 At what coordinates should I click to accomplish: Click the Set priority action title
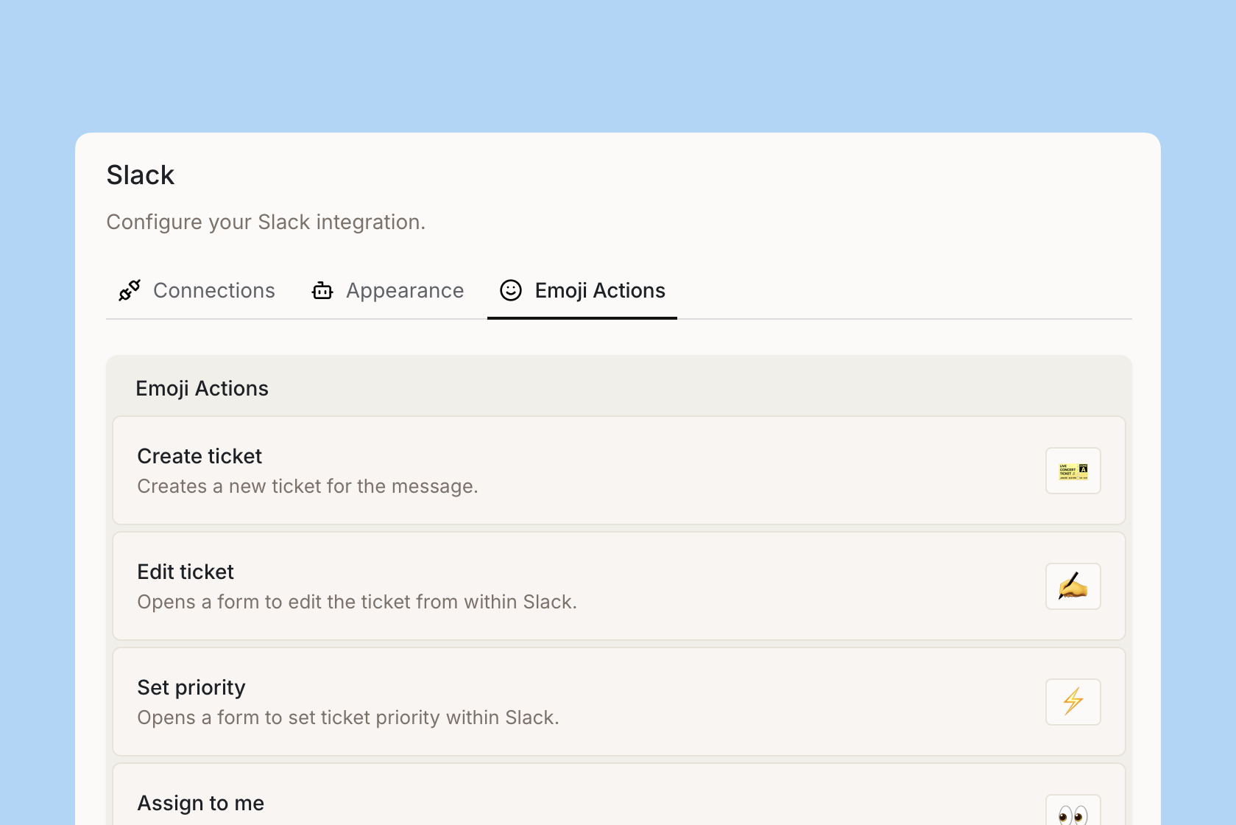point(191,688)
